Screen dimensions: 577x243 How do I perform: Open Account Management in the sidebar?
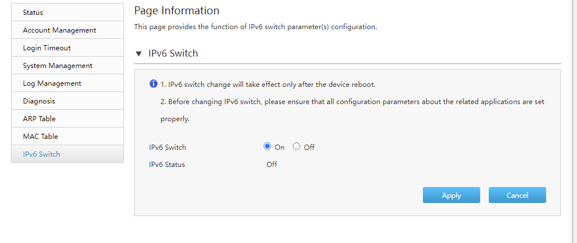68,30
